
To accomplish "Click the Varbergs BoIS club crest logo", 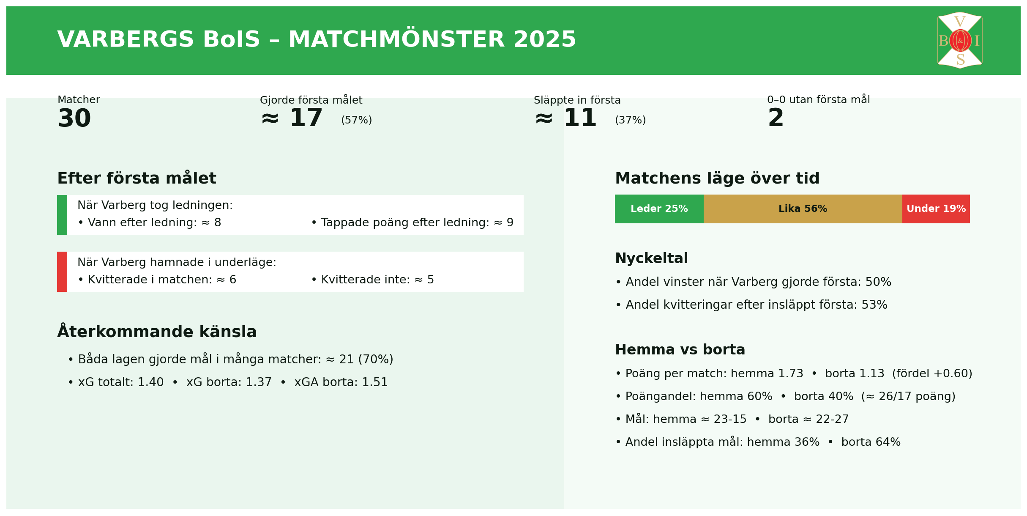I will [x=959, y=41].
